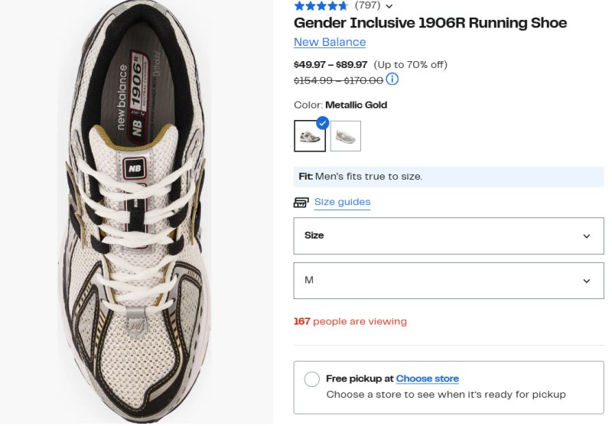Choose the second gray shoe color swatch
This screenshot has height=426, width=612.
click(x=346, y=136)
